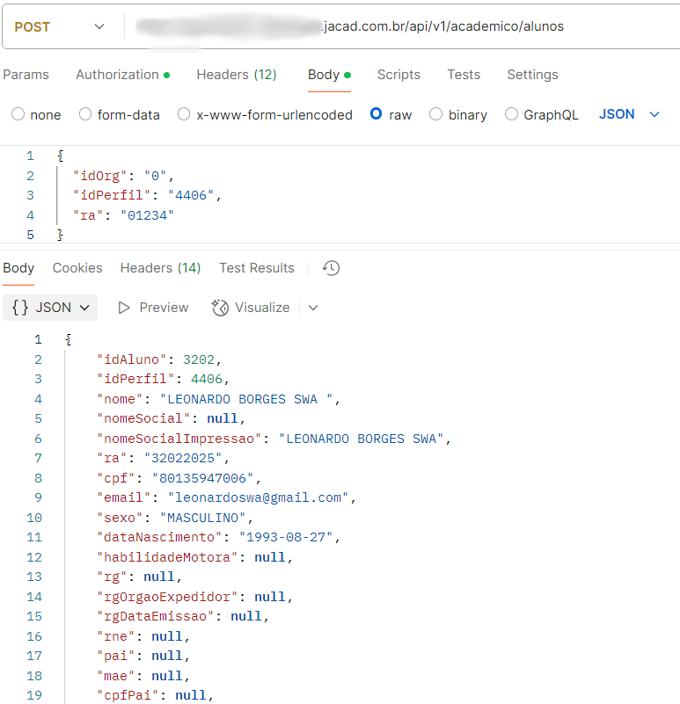Click line number 10 in response gutter

click(34, 518)
